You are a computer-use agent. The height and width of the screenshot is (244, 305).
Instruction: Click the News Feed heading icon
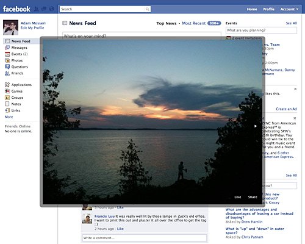coord(65,23)
